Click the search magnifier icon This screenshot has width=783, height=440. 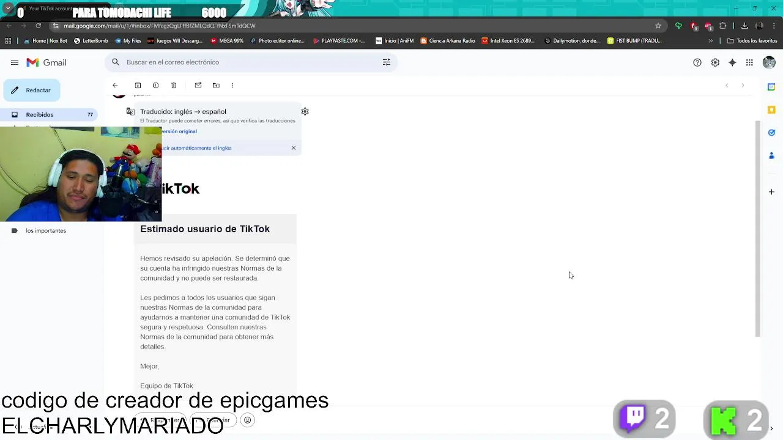(x=116, y=62)
